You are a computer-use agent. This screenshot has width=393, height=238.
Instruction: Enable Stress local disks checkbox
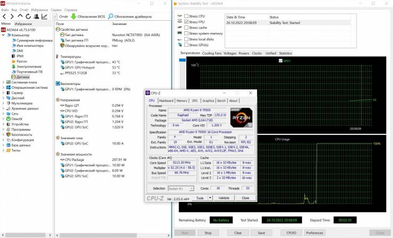click(186, 39)
